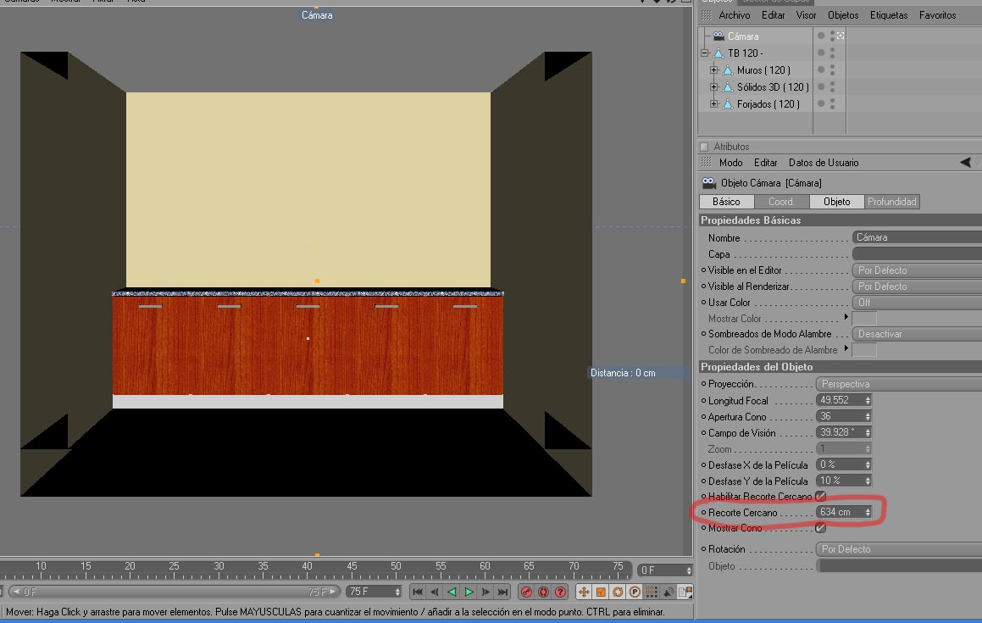Click the Longitud Focal value field
The image size is (982, 623).
tap(844, 400)
